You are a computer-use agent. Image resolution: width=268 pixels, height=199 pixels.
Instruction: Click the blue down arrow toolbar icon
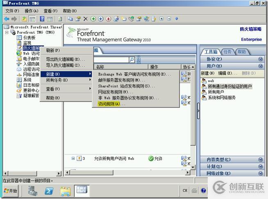tap(177, 18)
